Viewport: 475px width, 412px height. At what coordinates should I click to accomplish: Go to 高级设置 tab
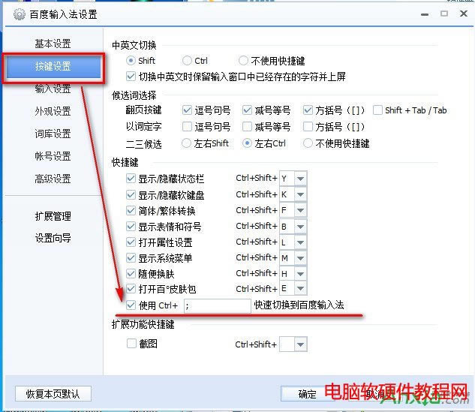53,179
